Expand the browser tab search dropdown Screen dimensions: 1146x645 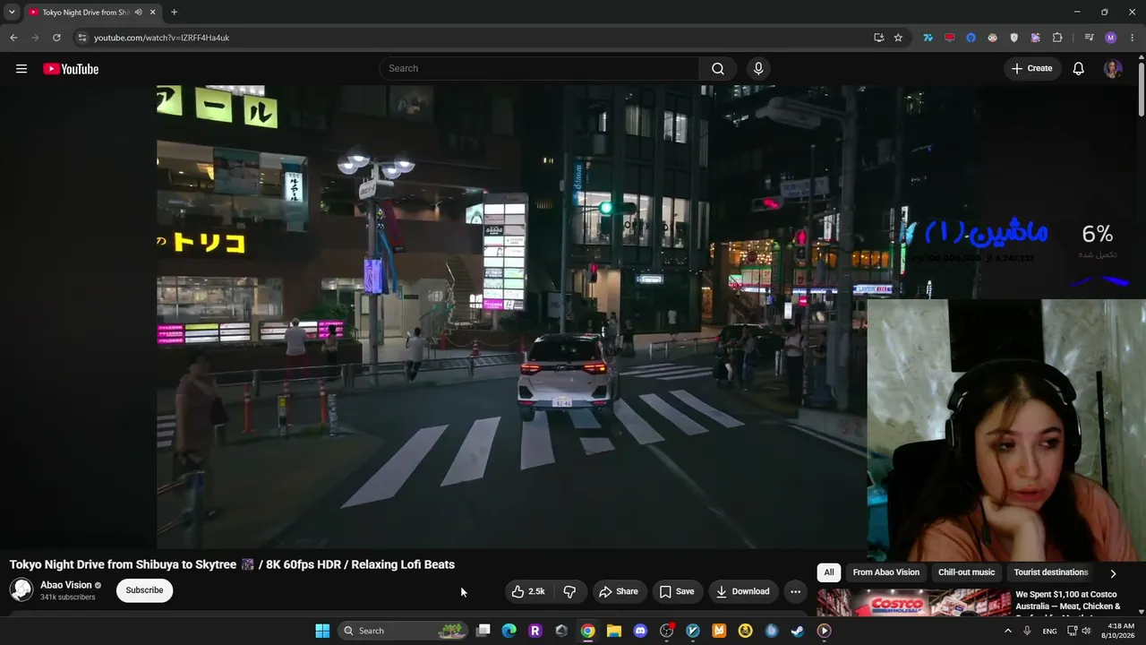click(12, 13)
